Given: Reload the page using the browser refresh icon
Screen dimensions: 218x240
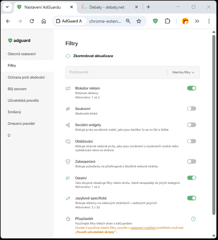Looking at the screenshot, I should [32, 21].
